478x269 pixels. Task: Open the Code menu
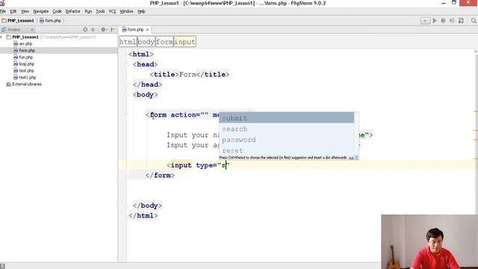[57, 11]
